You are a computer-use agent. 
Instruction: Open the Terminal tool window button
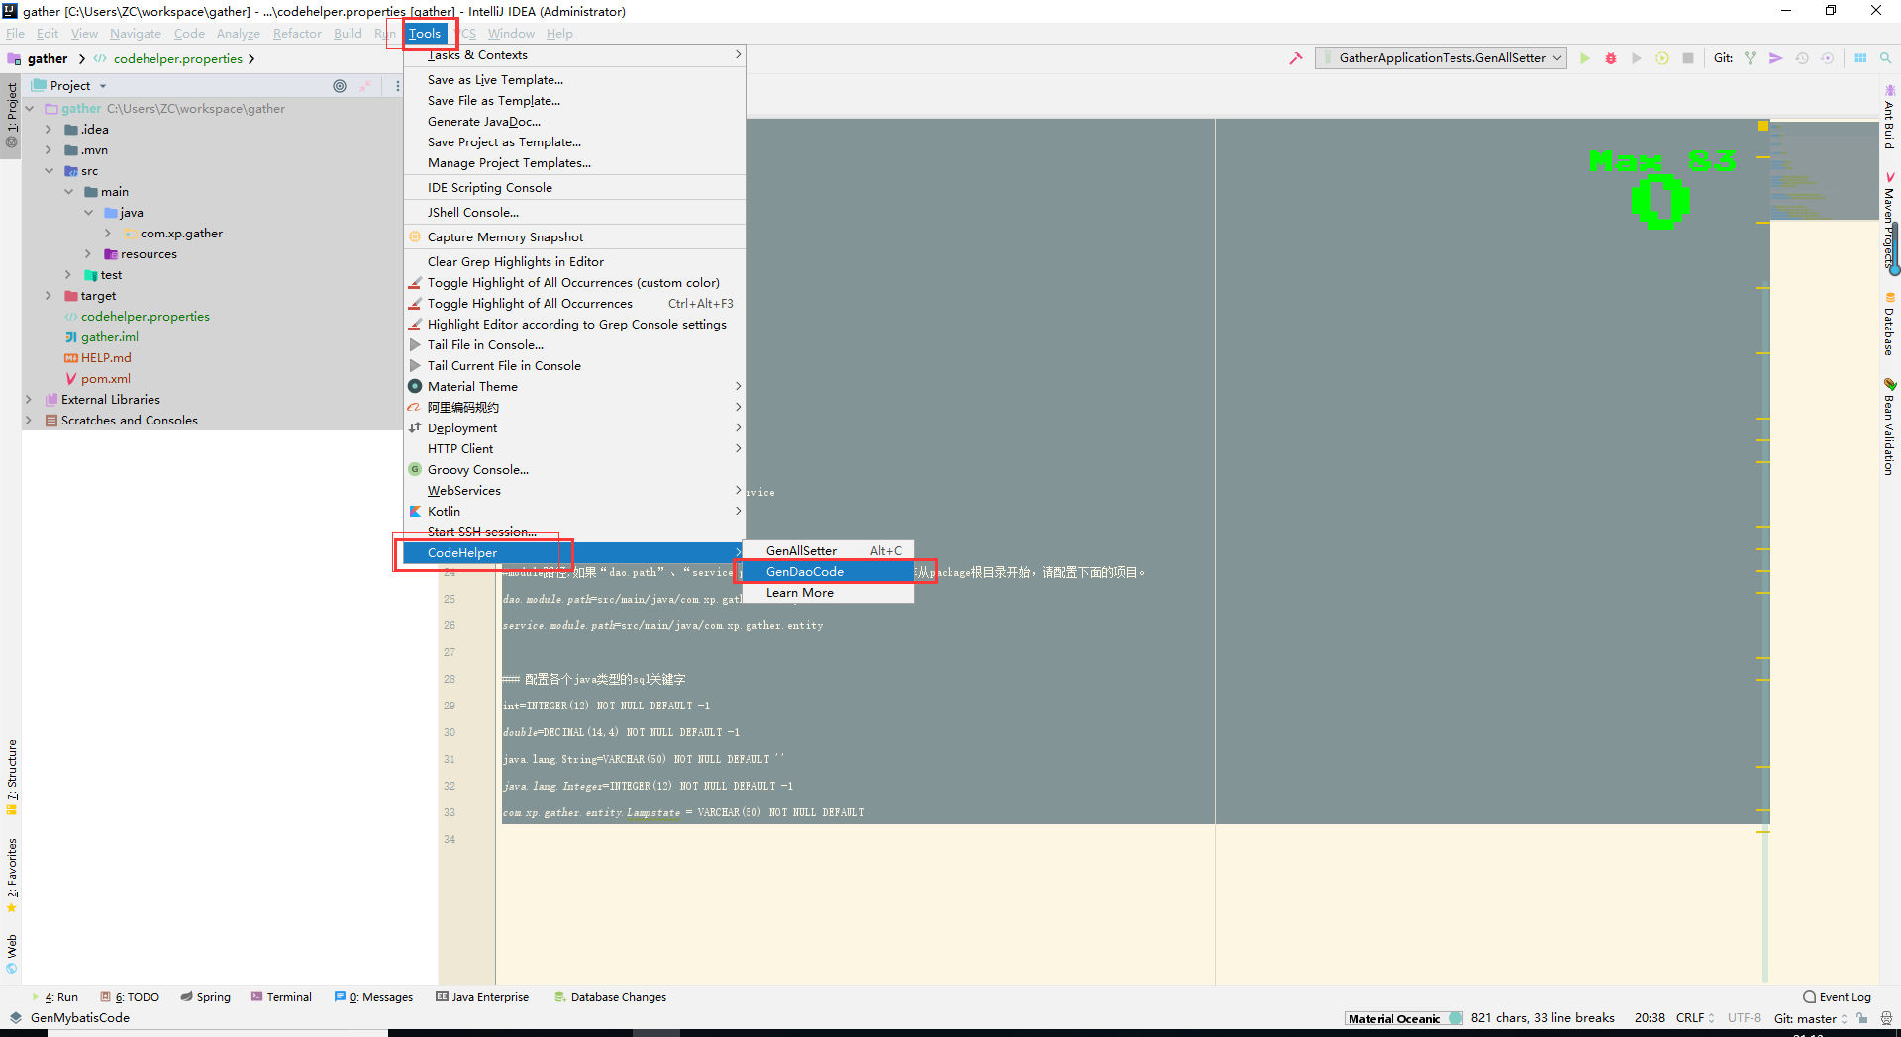click(282, 997)
